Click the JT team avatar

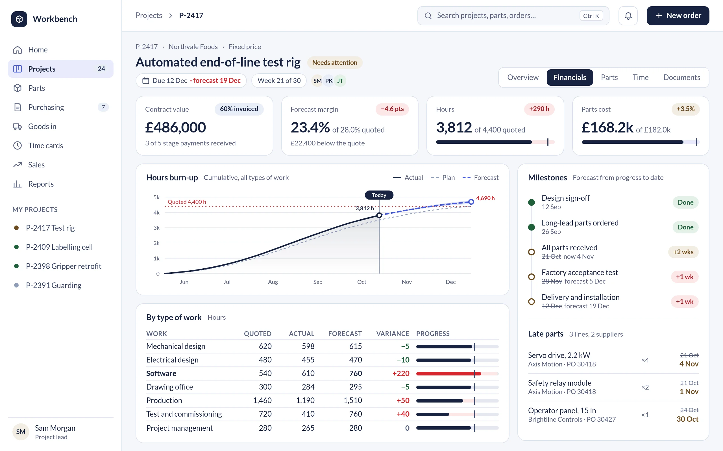click(x=340, y=81)
